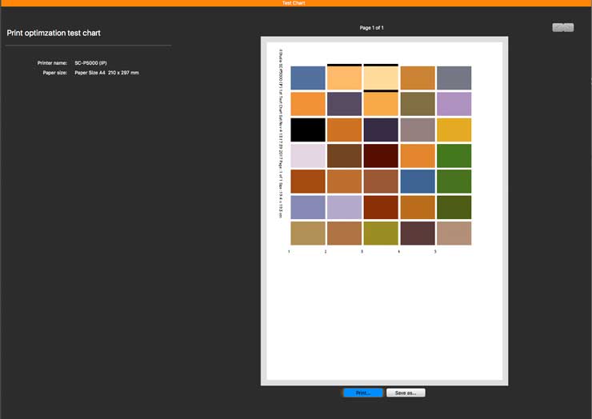
Task: Go to next page using right arrow button
Action: [568, 27]
